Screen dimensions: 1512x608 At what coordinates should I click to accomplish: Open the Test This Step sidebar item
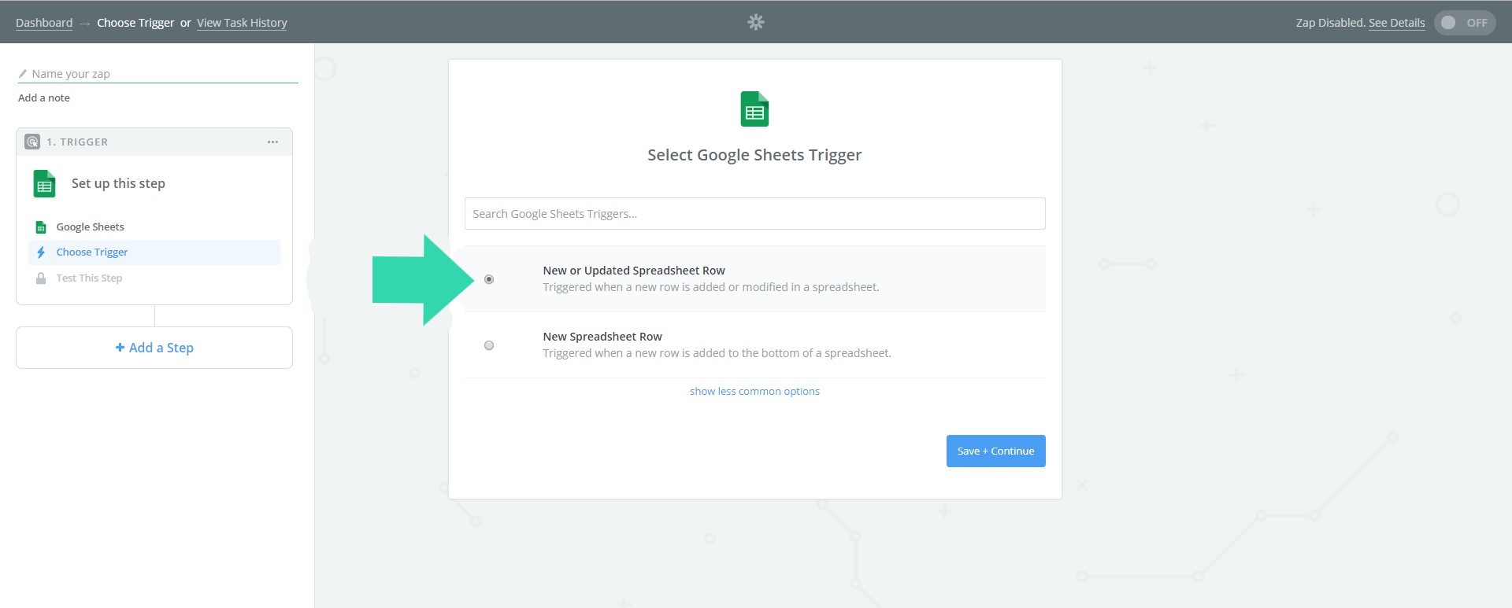[89, 278]
